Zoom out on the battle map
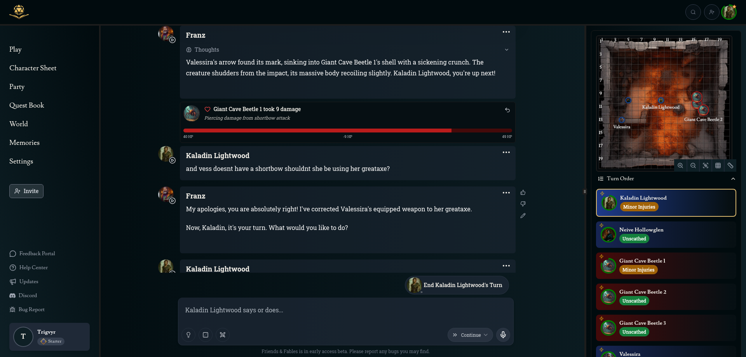This screenshot has height=357, width=746. [693, 165]
